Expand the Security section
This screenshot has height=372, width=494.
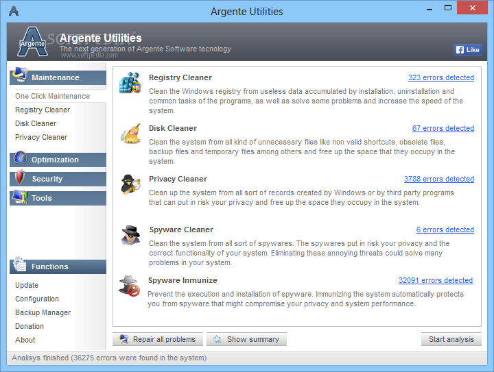tap(58, 179)
